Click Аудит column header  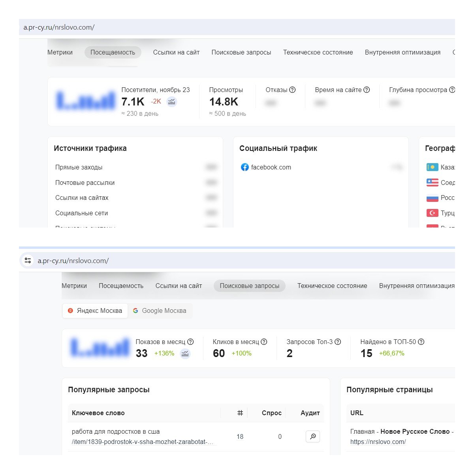click(x=310, y=413)
